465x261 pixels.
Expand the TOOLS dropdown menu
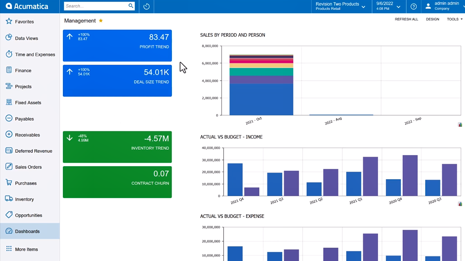pyautogui.click(x=454, y=19)
